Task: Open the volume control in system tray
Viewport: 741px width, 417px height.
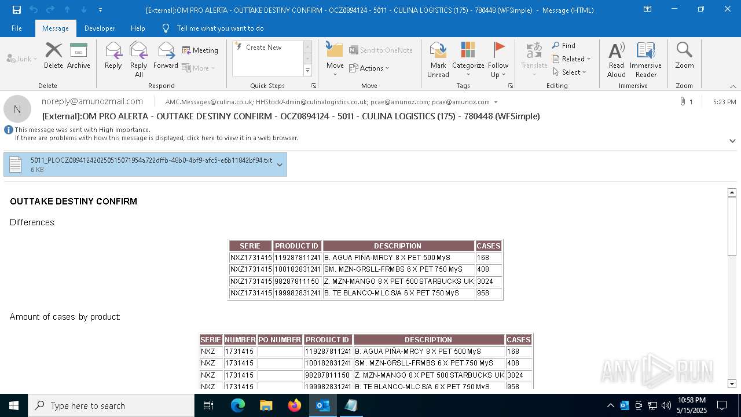Action: pyautogui.click(x=666, y=405)
